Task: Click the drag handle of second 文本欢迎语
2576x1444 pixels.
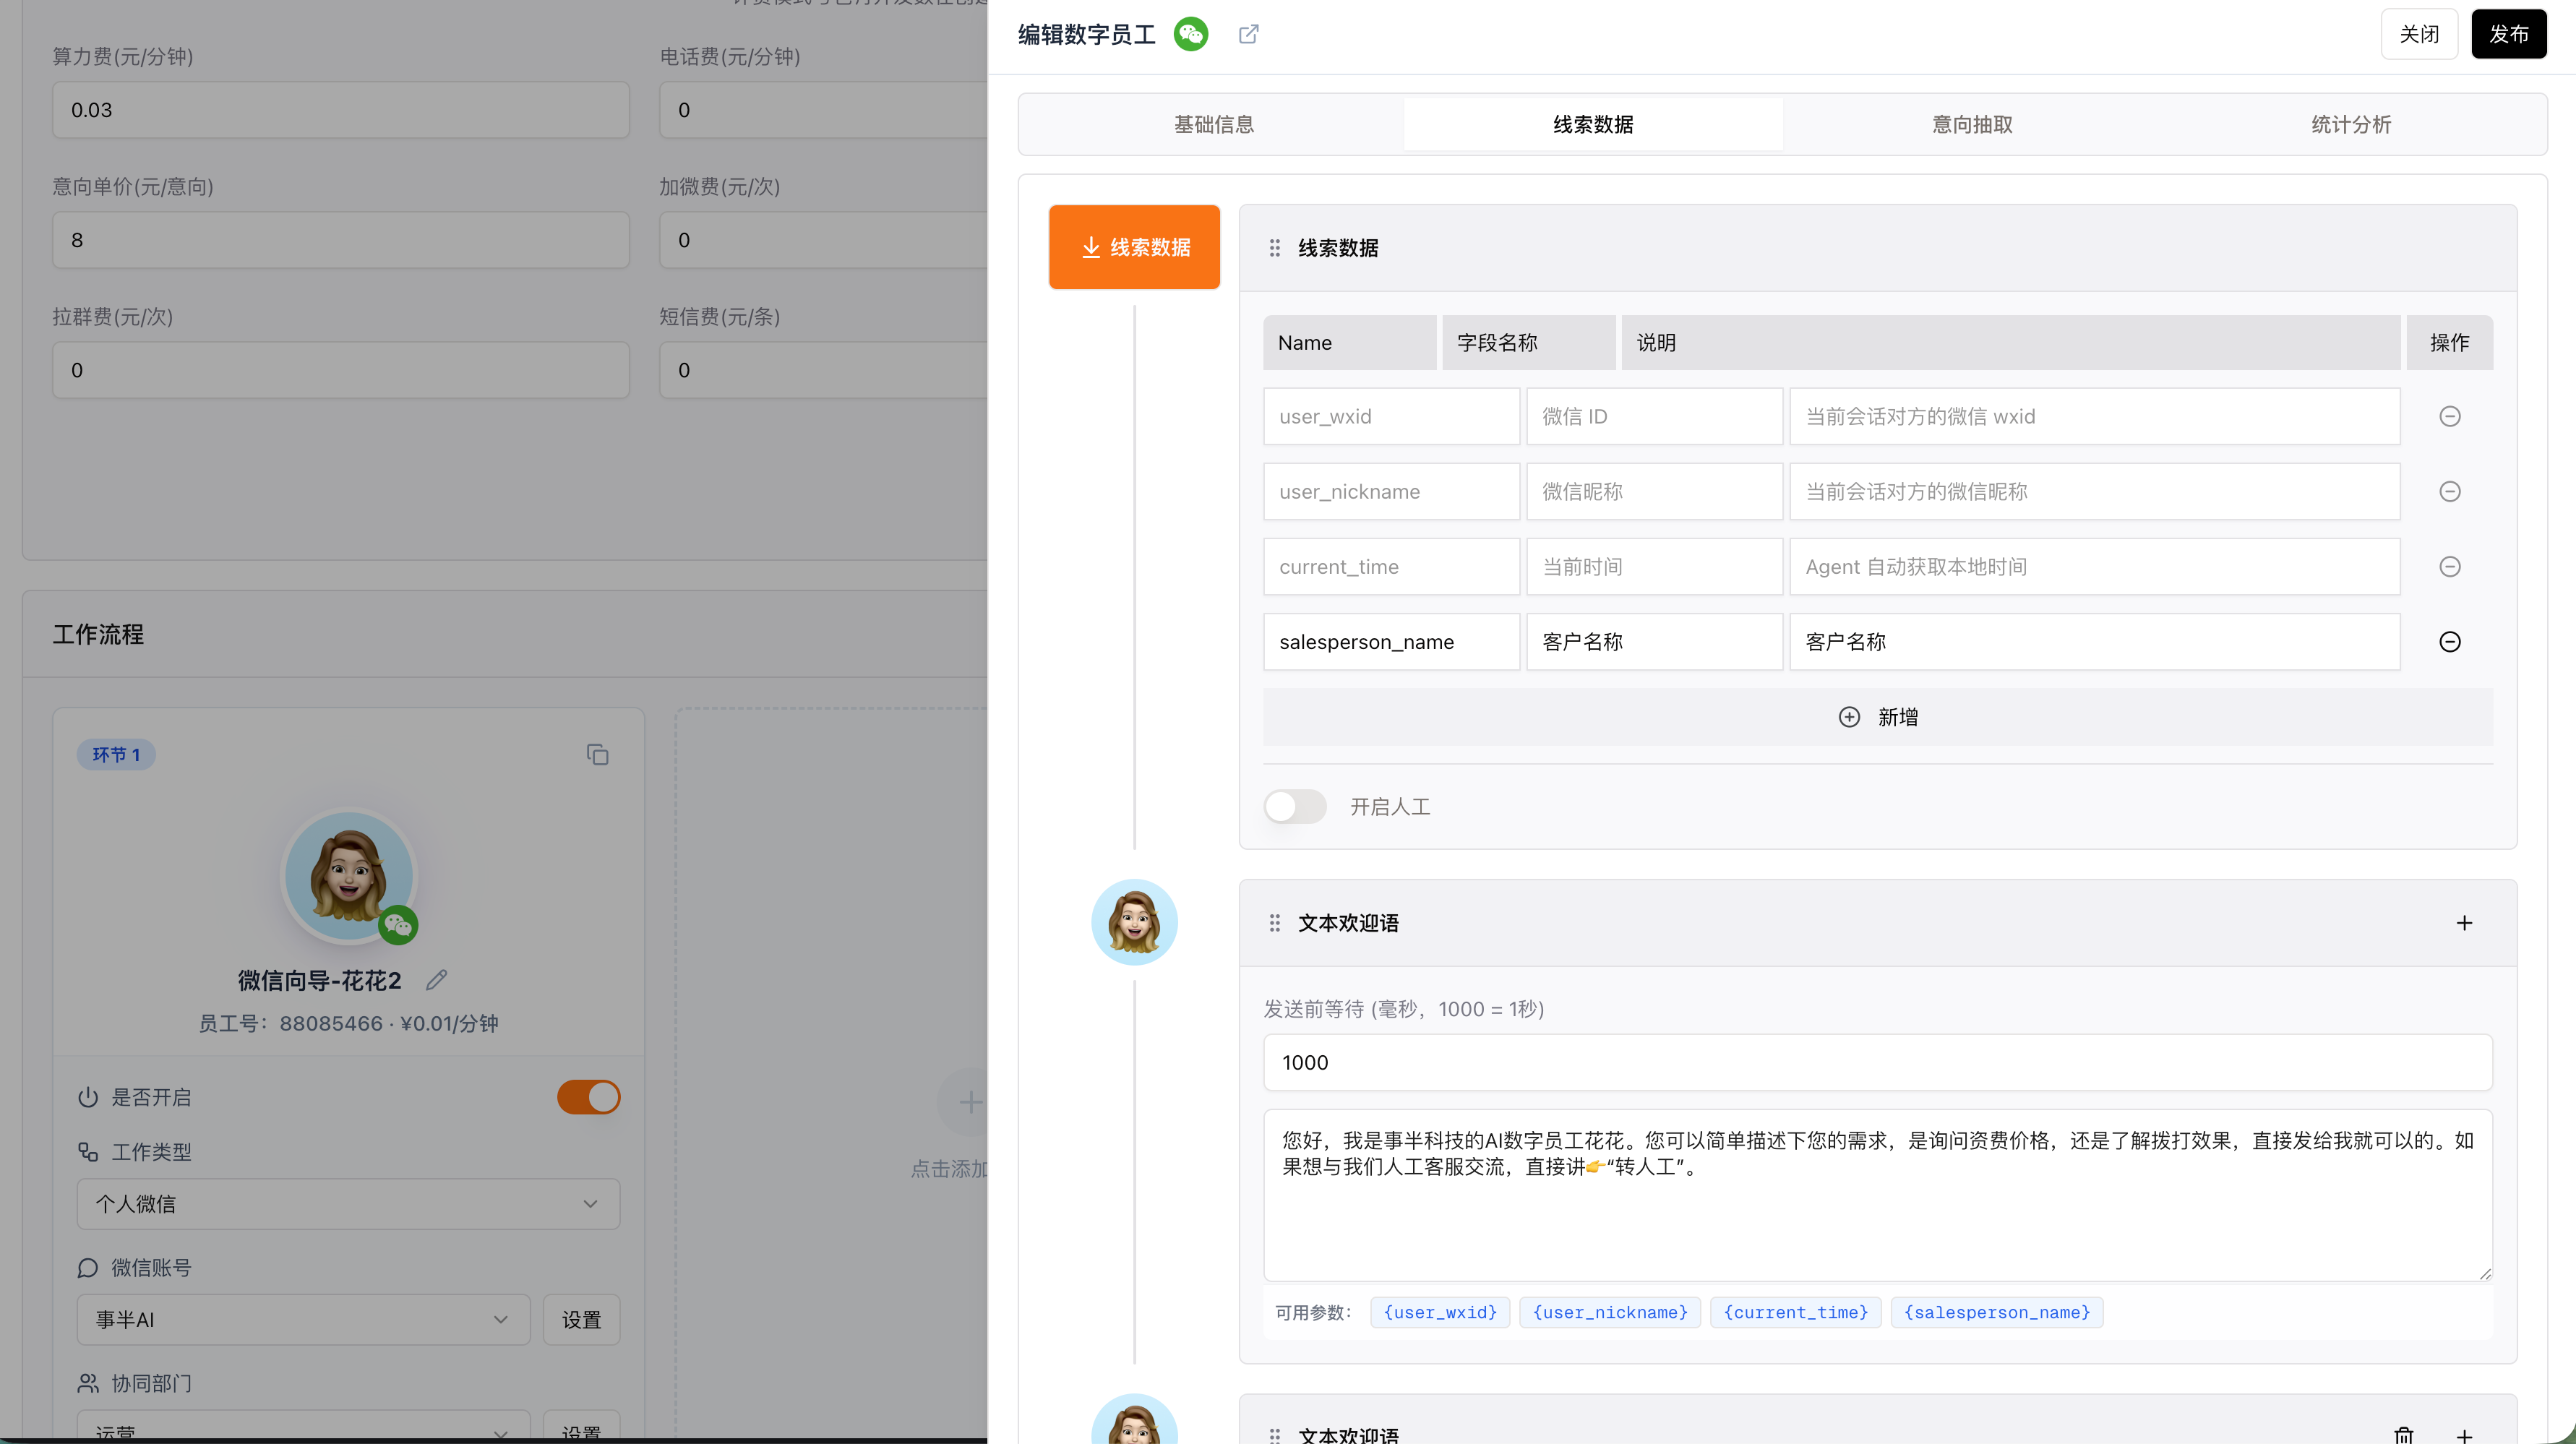Action: click(1274, 1435)
